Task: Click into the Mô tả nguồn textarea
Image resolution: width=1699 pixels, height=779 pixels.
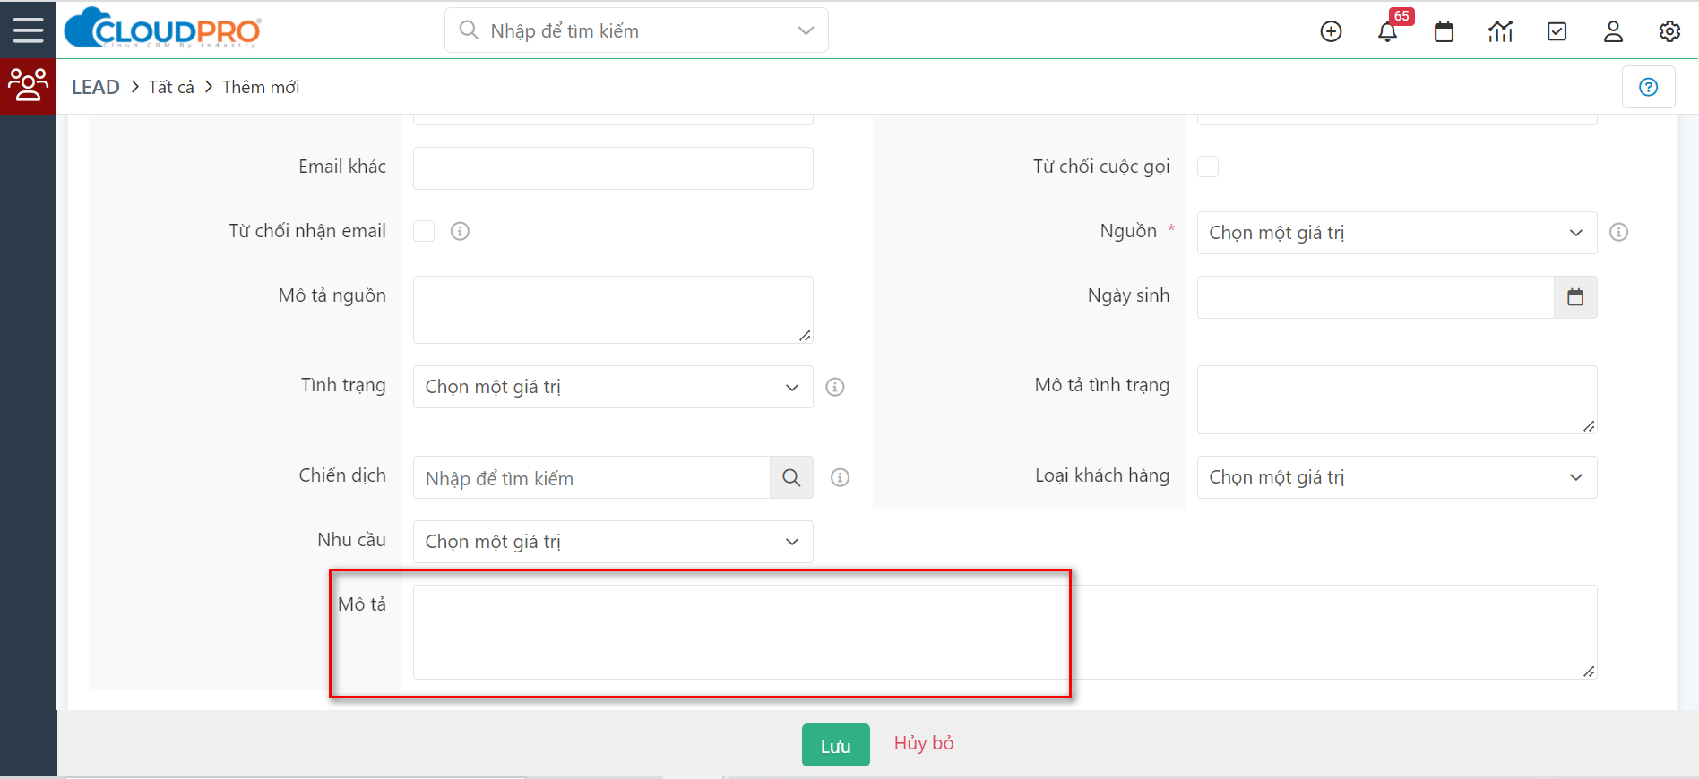Action: 613,310
